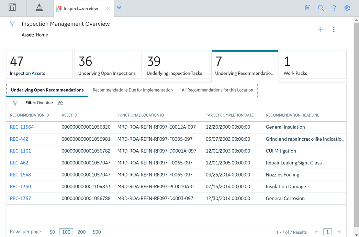Open the settings gear
Image resolution: width=359 pixels, height=237 pixels.
pyautogui.click(x=347, y=8)
